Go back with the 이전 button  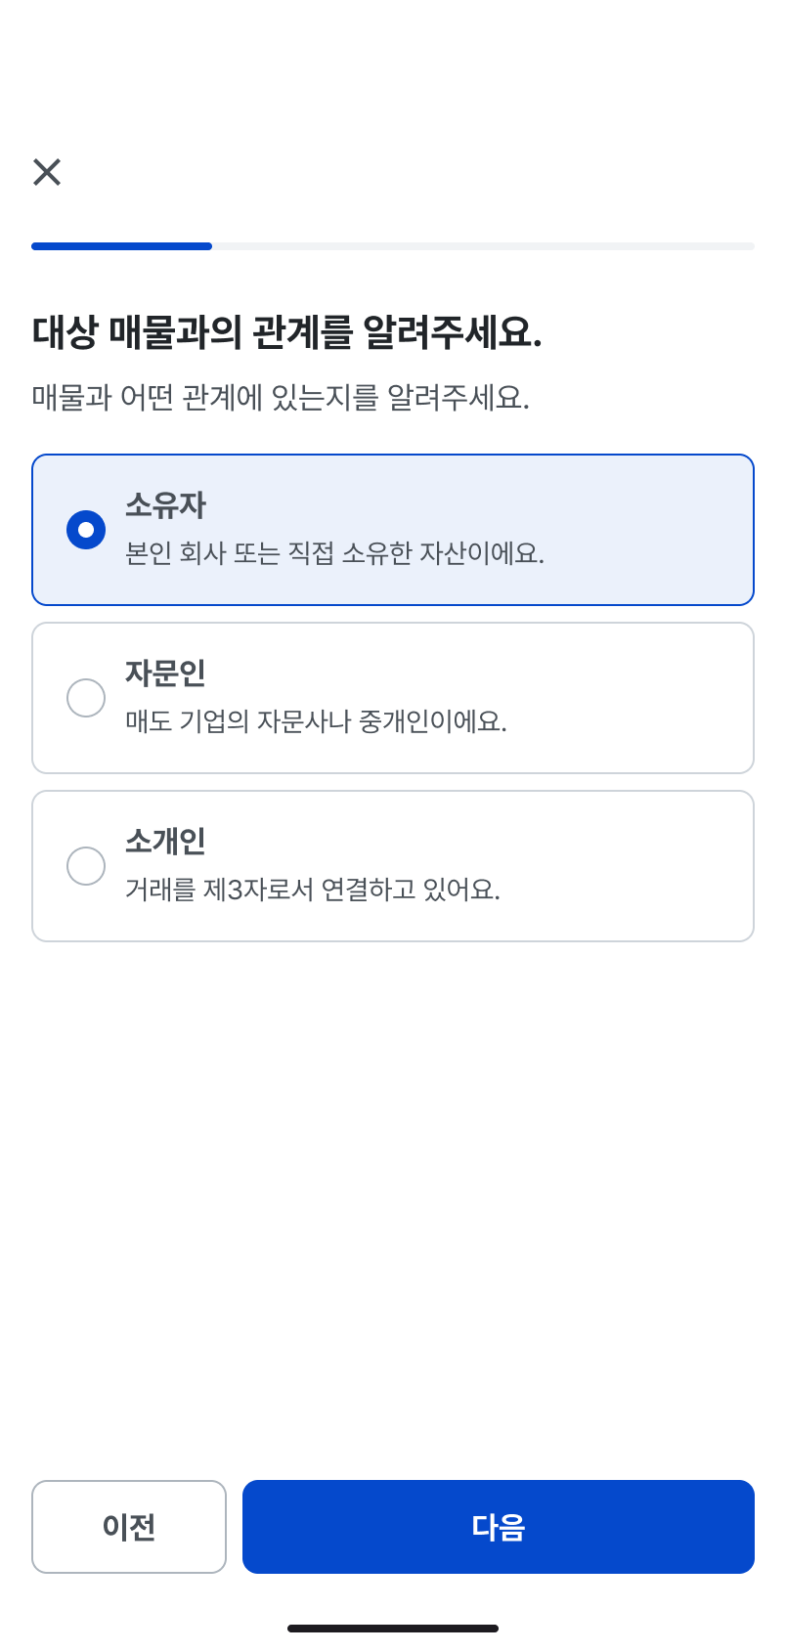click(x=129, y=1527)
